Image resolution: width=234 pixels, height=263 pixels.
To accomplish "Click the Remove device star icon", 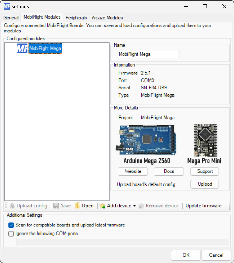I will [141, 206].
